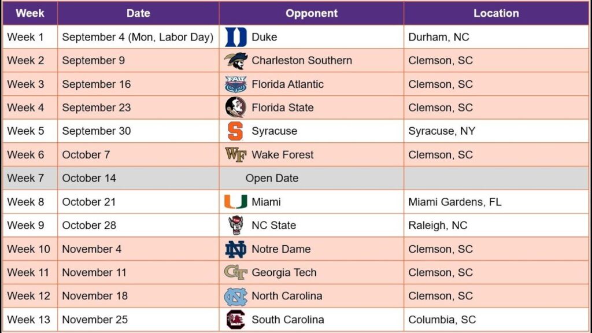Image resolution: width=592 pixels, height=333 pixels.
Task: Select the Open Date cell
Action: click(312, 178)
